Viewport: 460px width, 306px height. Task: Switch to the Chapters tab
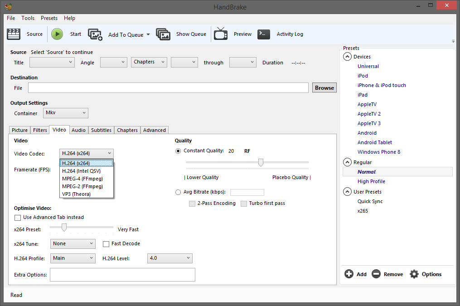tap(127, 130)
